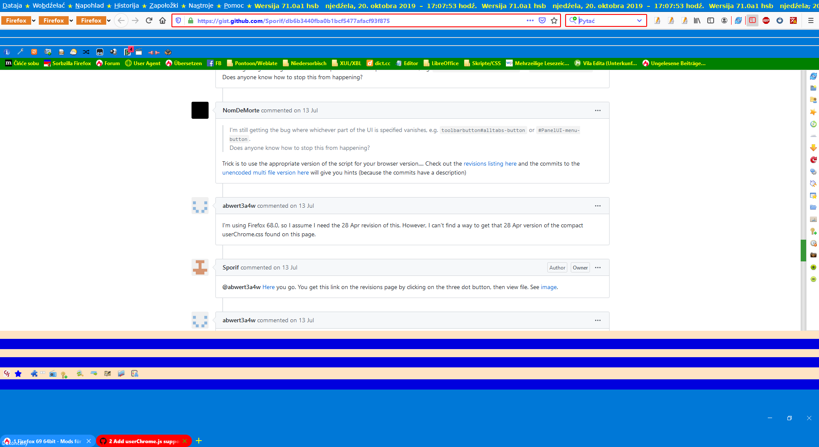Open 'unencoded multi file version here' link

(265, 172)
